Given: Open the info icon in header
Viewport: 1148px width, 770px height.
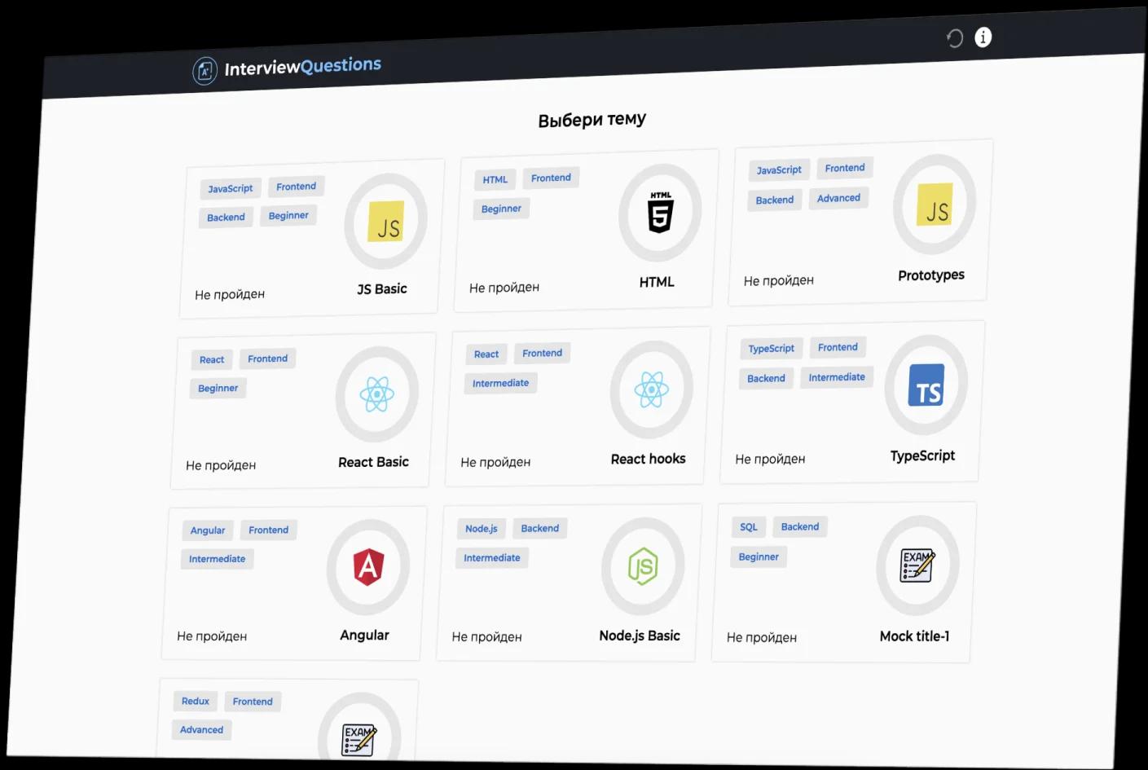Looking at the screenshot, I should point(983,37).
